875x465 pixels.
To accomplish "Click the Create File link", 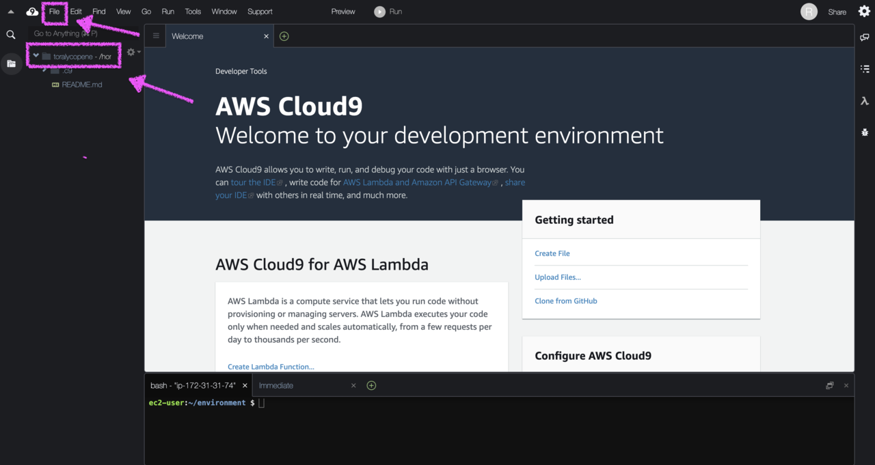I will pos(552,253).
